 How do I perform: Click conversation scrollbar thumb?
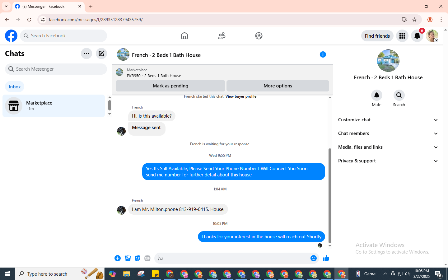tap(330, 196)
